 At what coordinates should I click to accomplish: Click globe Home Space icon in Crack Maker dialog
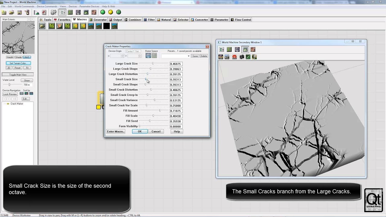tap(148, 56)
